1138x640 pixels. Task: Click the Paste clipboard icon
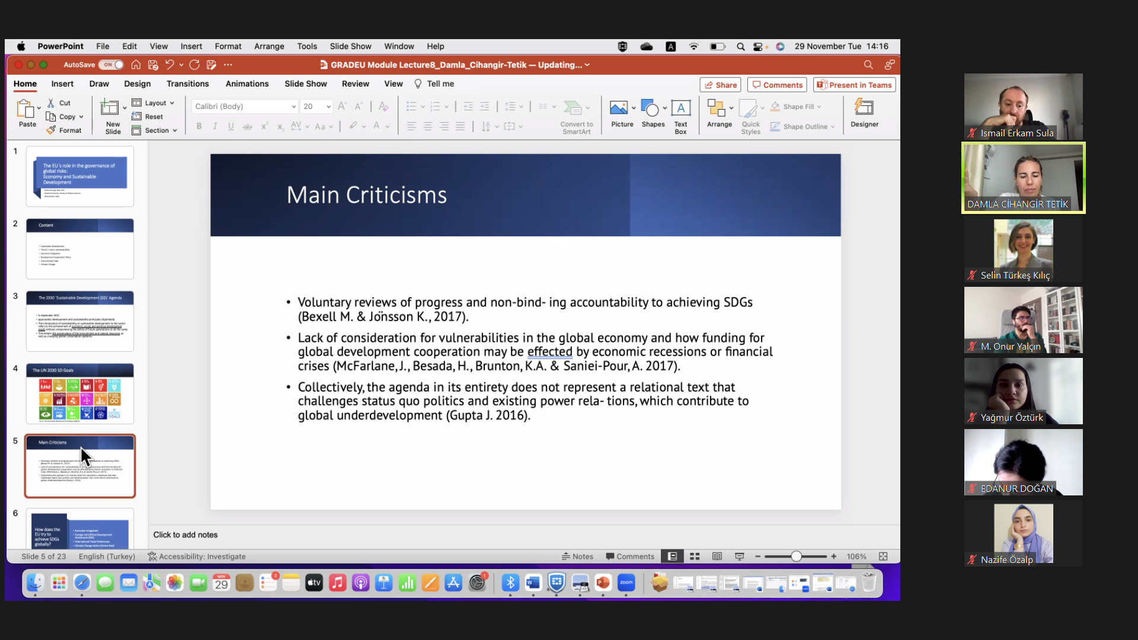point(27,109)
